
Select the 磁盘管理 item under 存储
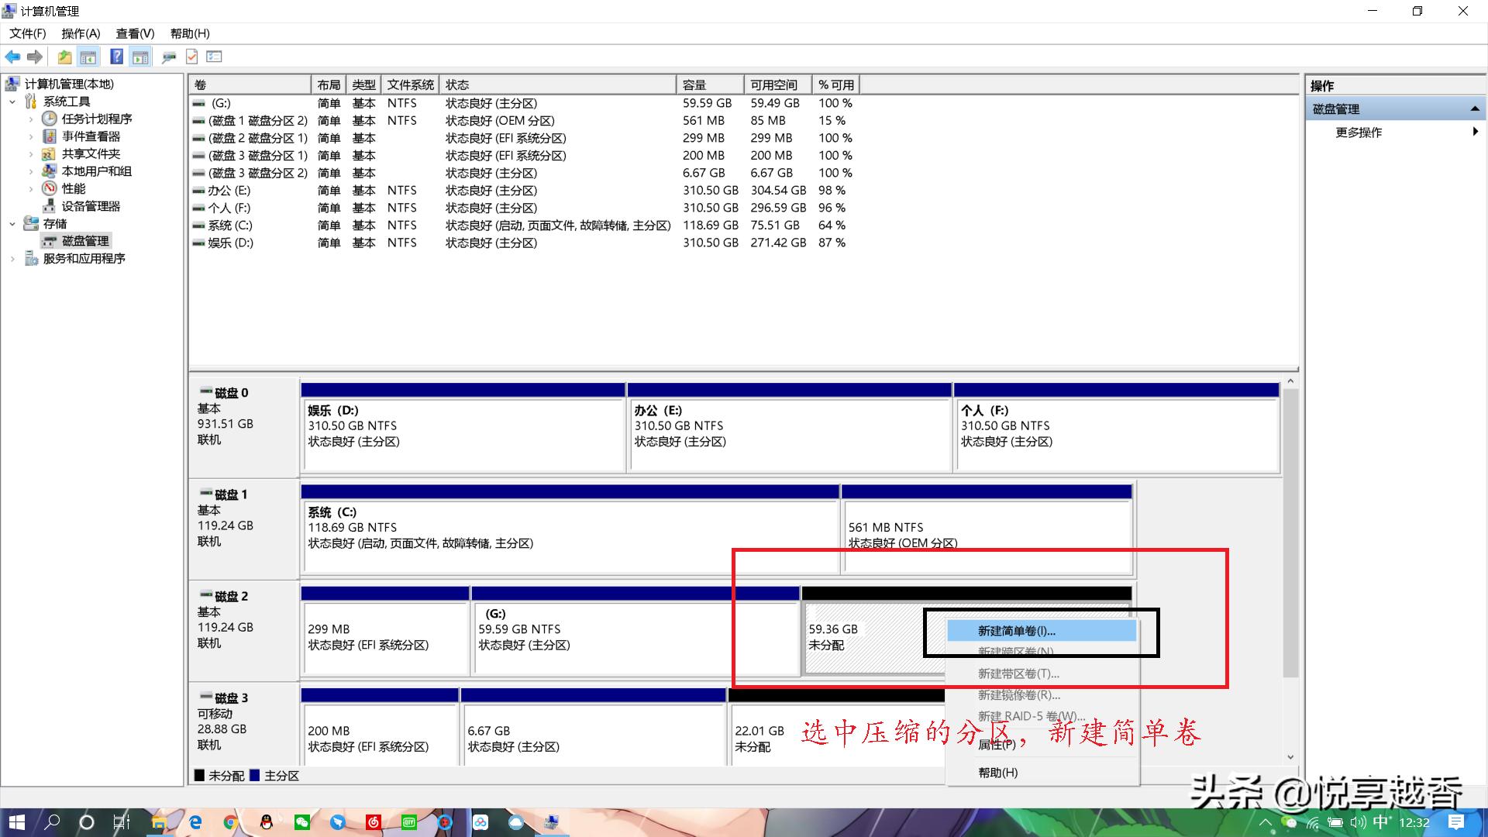85,240
